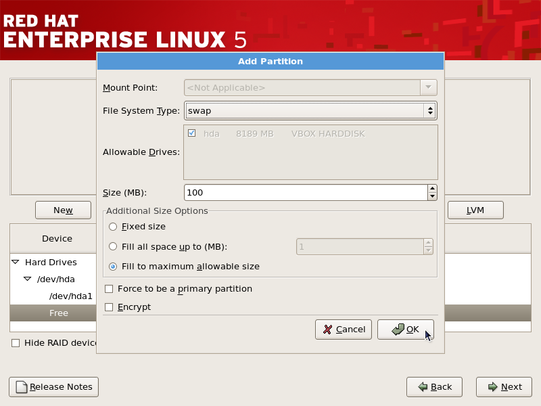This screenshot has width=541, height=406.
Task: Click the New button in the installer window
Action: (63, 210)
